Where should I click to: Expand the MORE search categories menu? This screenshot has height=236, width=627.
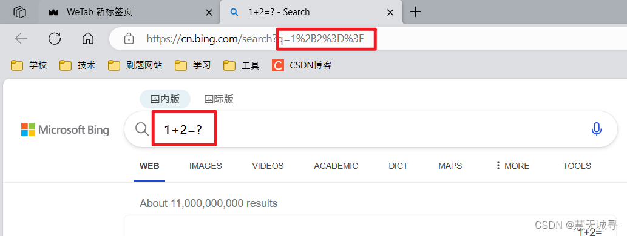[513, 166]
